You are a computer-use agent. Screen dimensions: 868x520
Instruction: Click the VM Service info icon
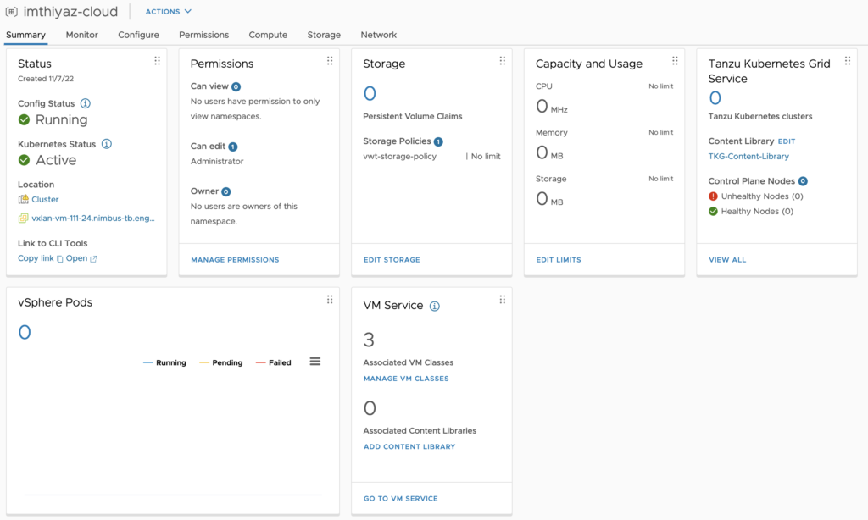(x=433, y=306)
